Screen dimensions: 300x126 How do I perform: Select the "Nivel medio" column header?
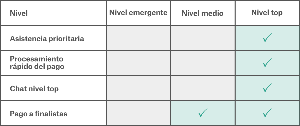click(x=202, y=13)
